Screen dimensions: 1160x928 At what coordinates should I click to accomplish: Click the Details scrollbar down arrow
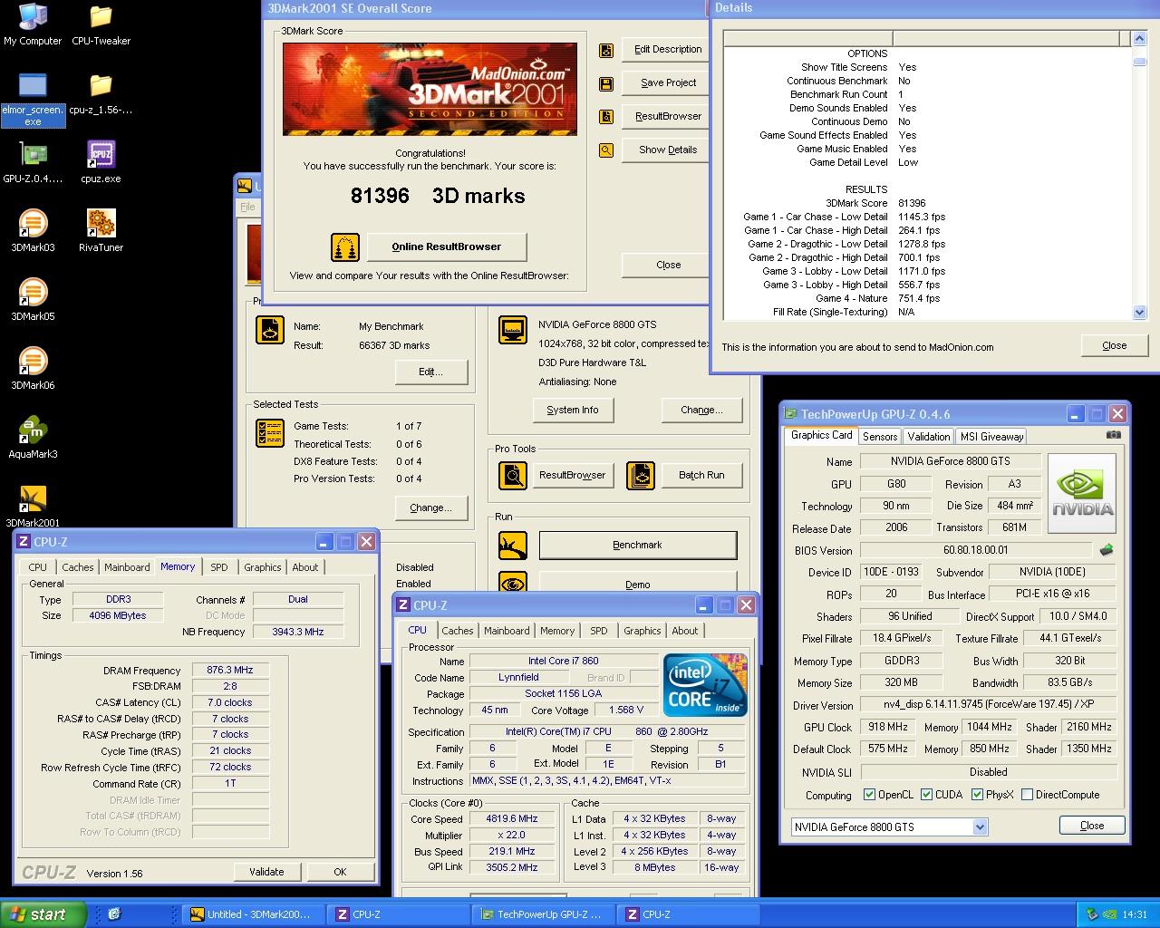click(1139, 312)
